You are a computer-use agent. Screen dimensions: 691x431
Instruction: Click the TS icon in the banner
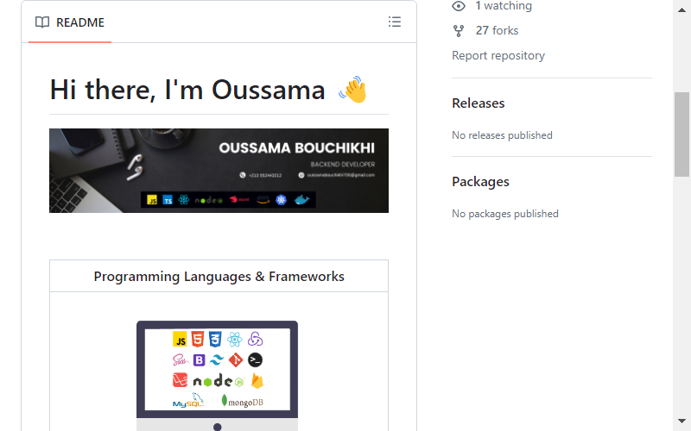[x=168, y=200]
